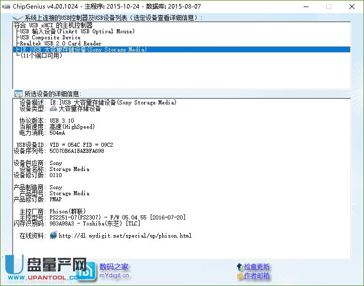Click the 作者邮箱 author email link
364x286 pixels.
click(257, 276)
